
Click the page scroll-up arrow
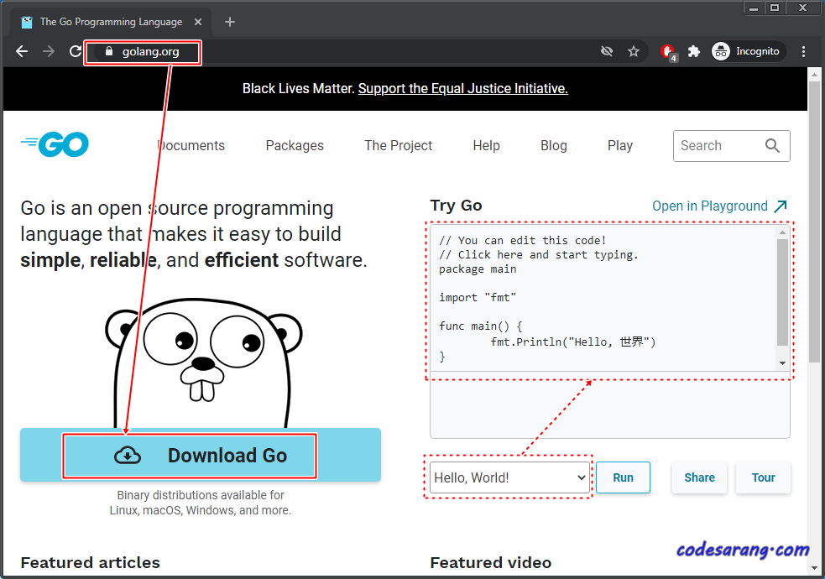(x=814, y=75)
